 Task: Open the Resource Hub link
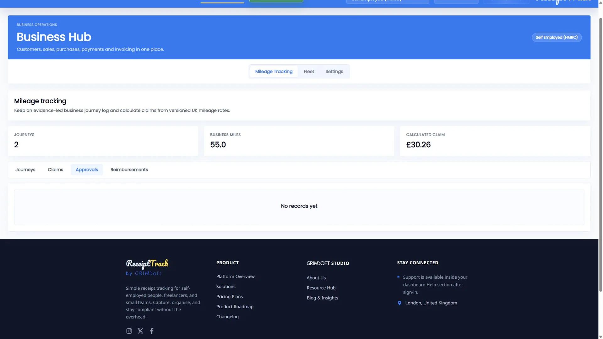[321, 288]
